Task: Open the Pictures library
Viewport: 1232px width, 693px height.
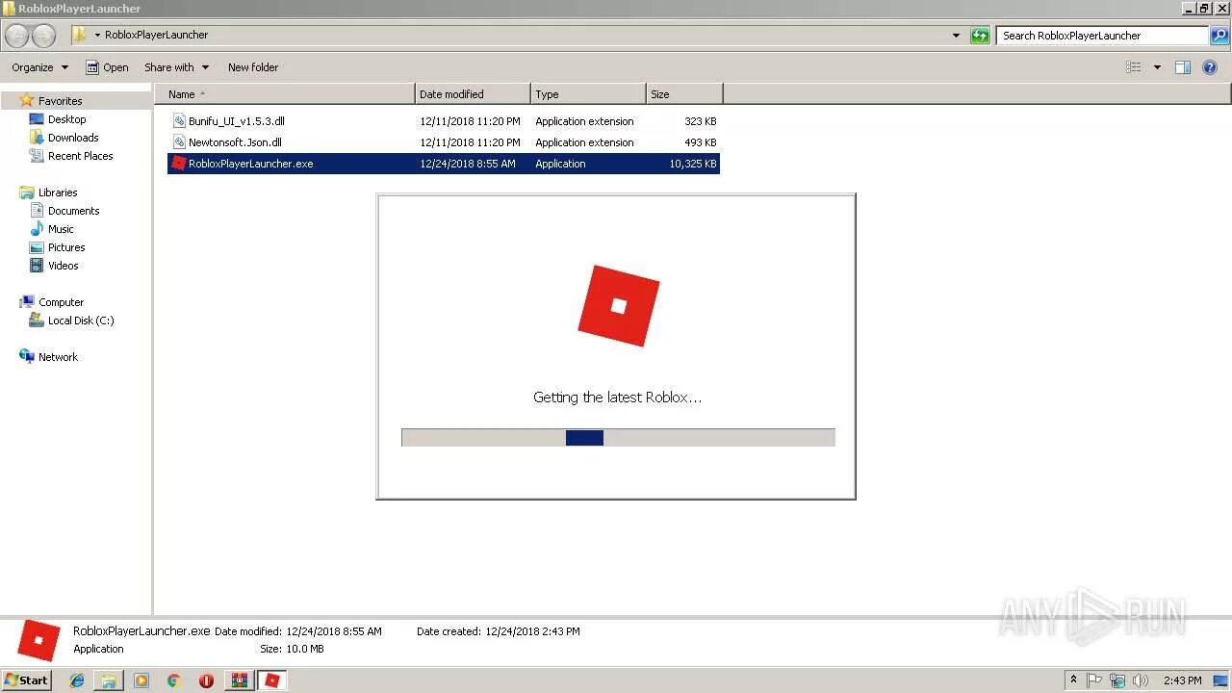Action: 66,247
